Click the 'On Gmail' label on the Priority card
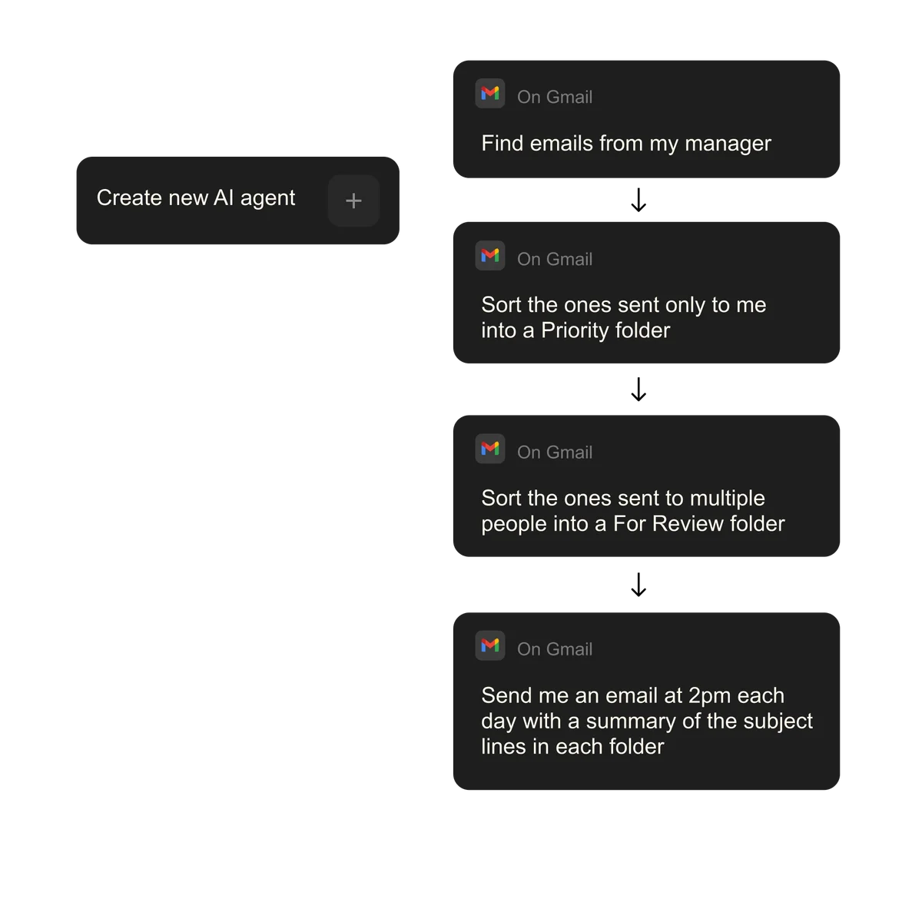 pyautogui.click(x=555, y=259)
